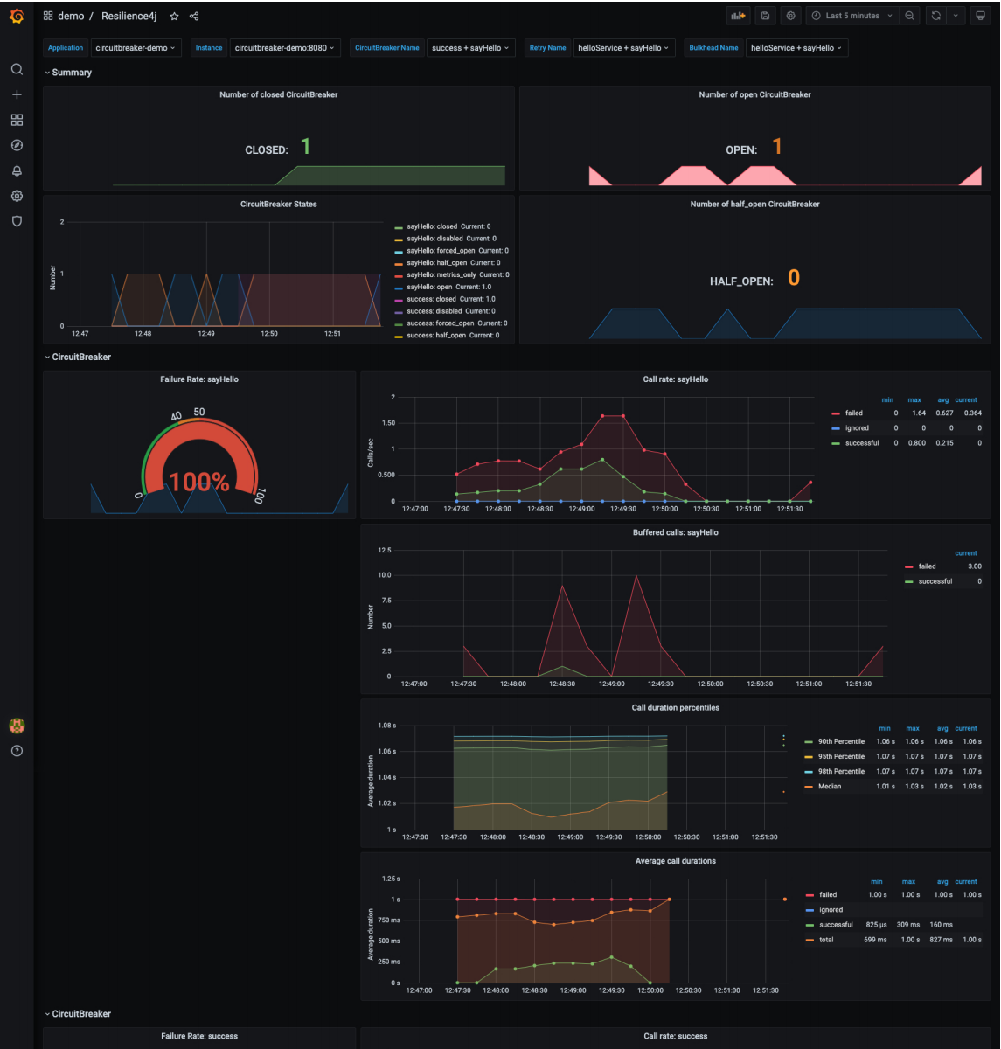Click blue swatch beside 98th Percentile
Viewport: 1001px width, 1049px height.
(809, 772)
